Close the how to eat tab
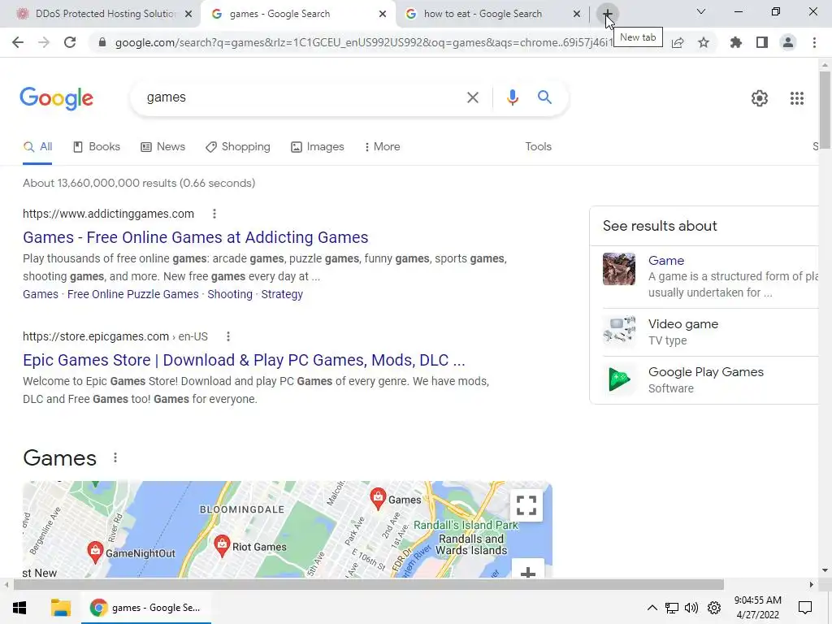The height and width of the screenshot is (624, 832). point(577,15)
